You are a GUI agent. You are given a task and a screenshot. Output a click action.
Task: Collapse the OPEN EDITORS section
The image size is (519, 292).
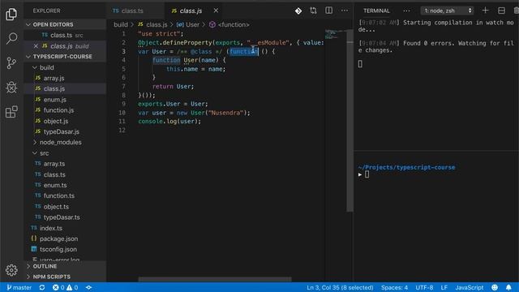coord(65,24)
